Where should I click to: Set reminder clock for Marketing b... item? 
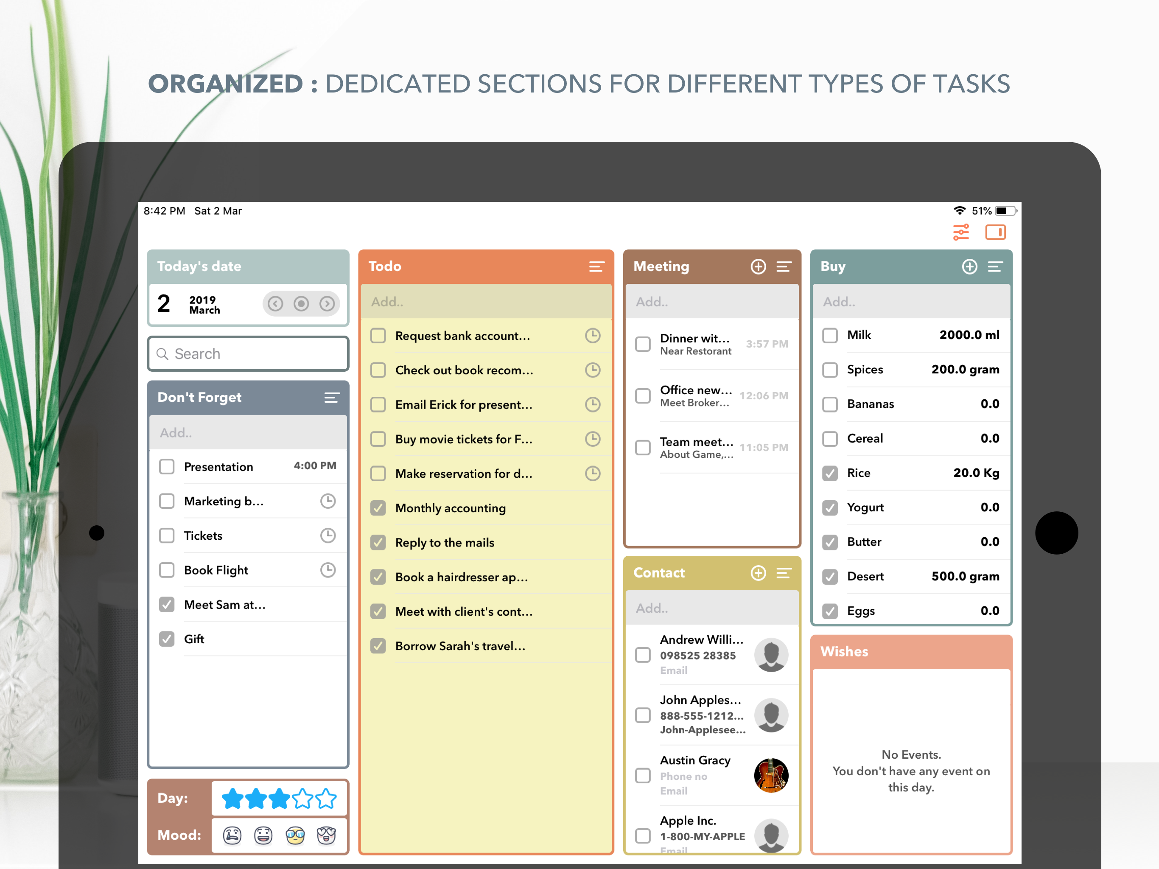click(328, 501)
